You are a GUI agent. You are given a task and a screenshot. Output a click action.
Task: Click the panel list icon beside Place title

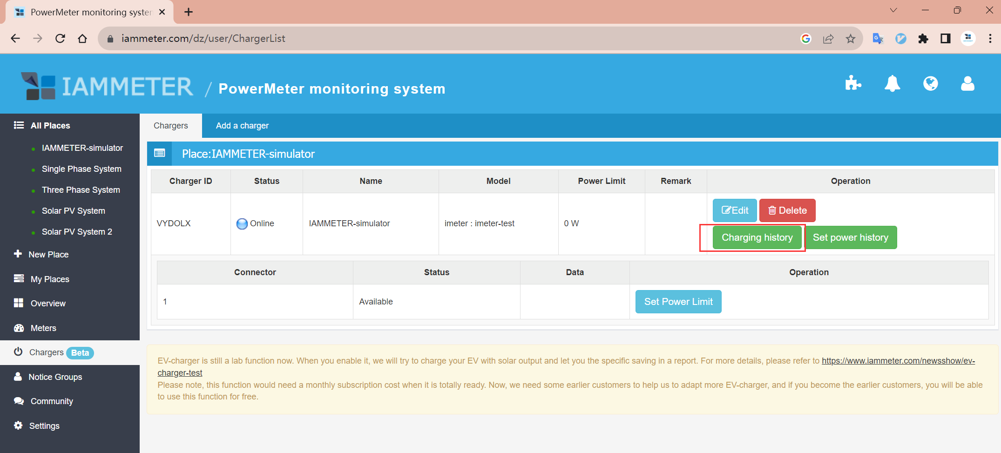coord(160,154)
